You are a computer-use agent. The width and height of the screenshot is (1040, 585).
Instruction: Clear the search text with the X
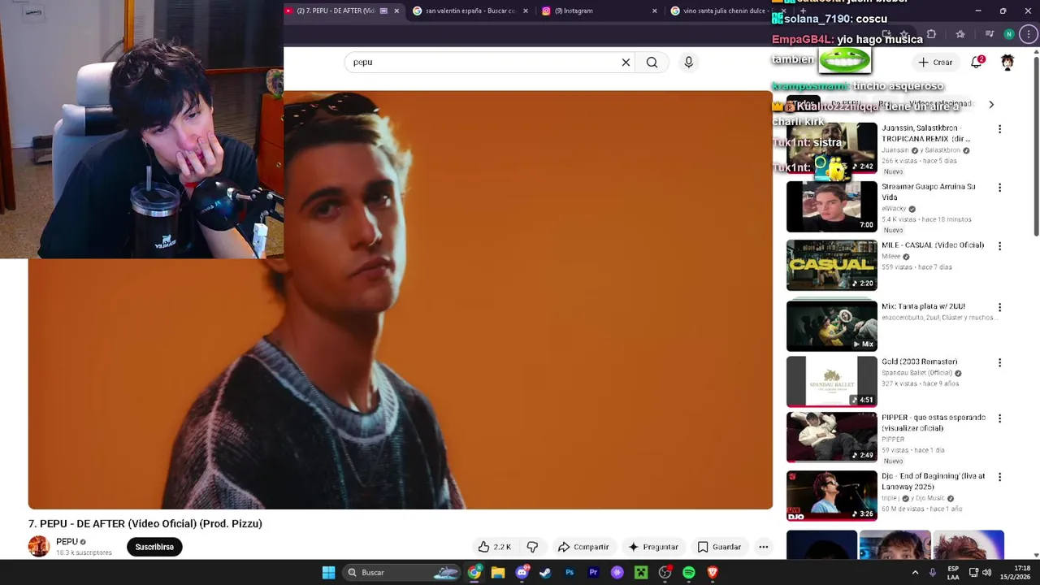click(x=626, y=62)
